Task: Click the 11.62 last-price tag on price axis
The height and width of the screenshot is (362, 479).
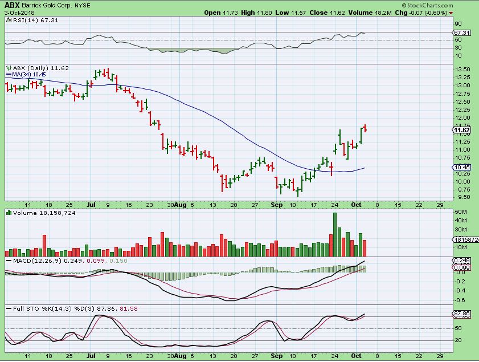Action: [x=461, y=130]
